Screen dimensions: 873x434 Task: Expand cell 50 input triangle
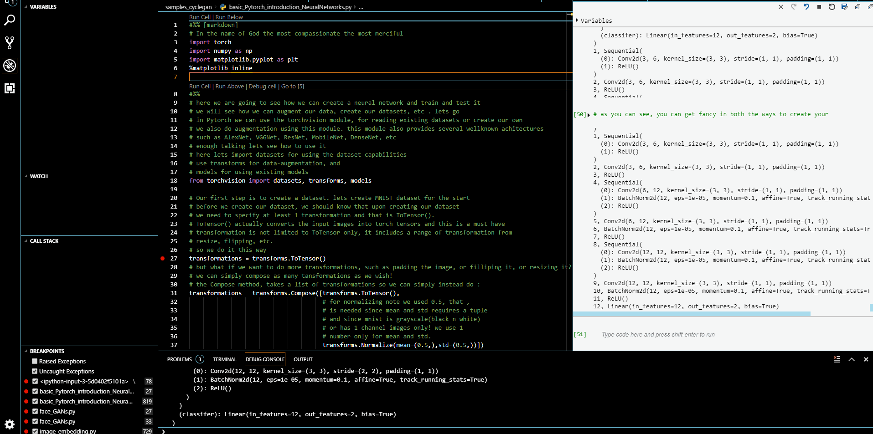pos(589,115)
